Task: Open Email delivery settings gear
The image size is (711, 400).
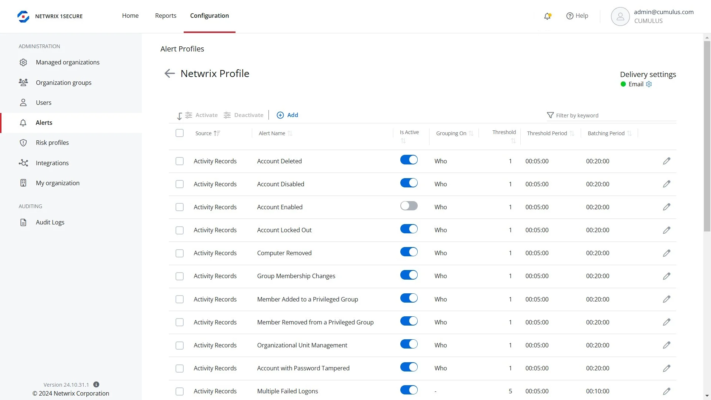Action: [649, 84]
